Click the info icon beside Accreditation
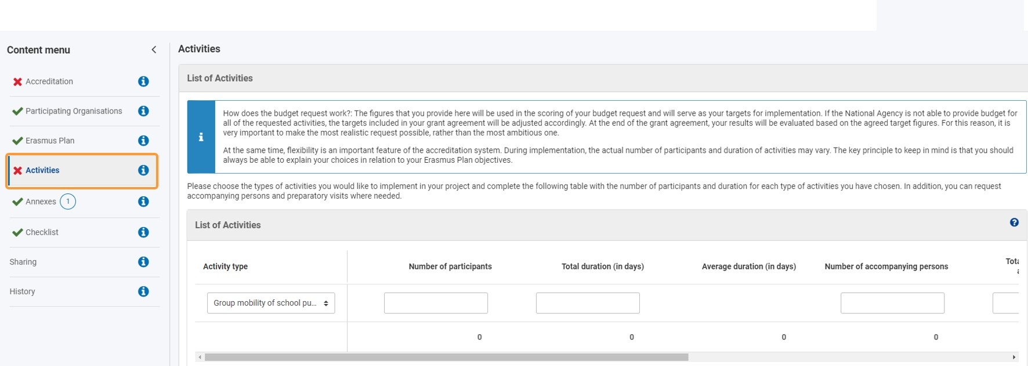The width and height of the screenshot is (1028, 366). 143,82
